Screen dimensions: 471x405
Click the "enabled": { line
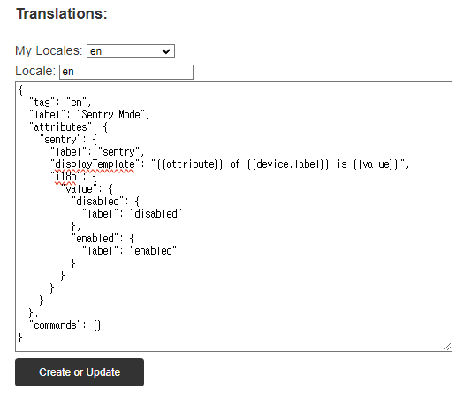103,239
